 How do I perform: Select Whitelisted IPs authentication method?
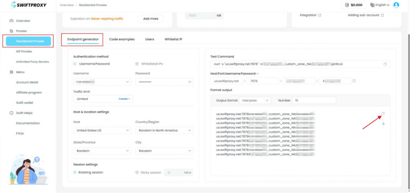pos(137,64)
